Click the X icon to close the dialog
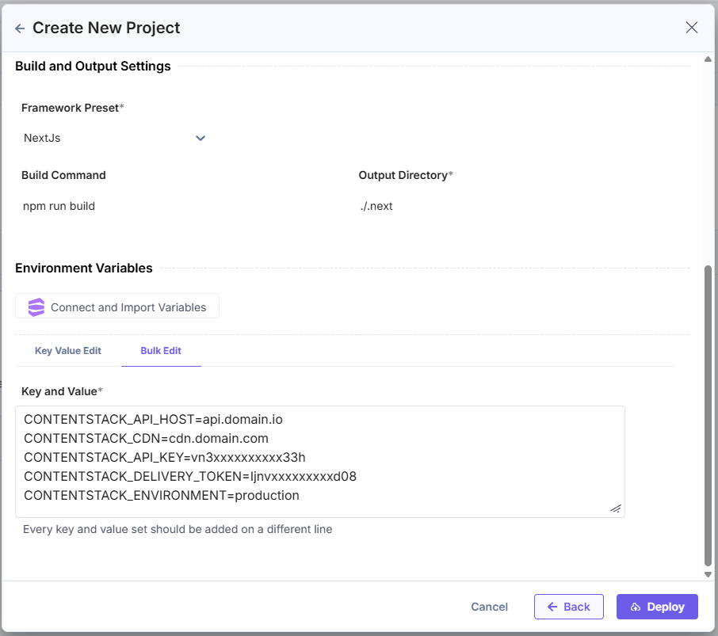This screenshot has width=718, height=636. point(691,27)
